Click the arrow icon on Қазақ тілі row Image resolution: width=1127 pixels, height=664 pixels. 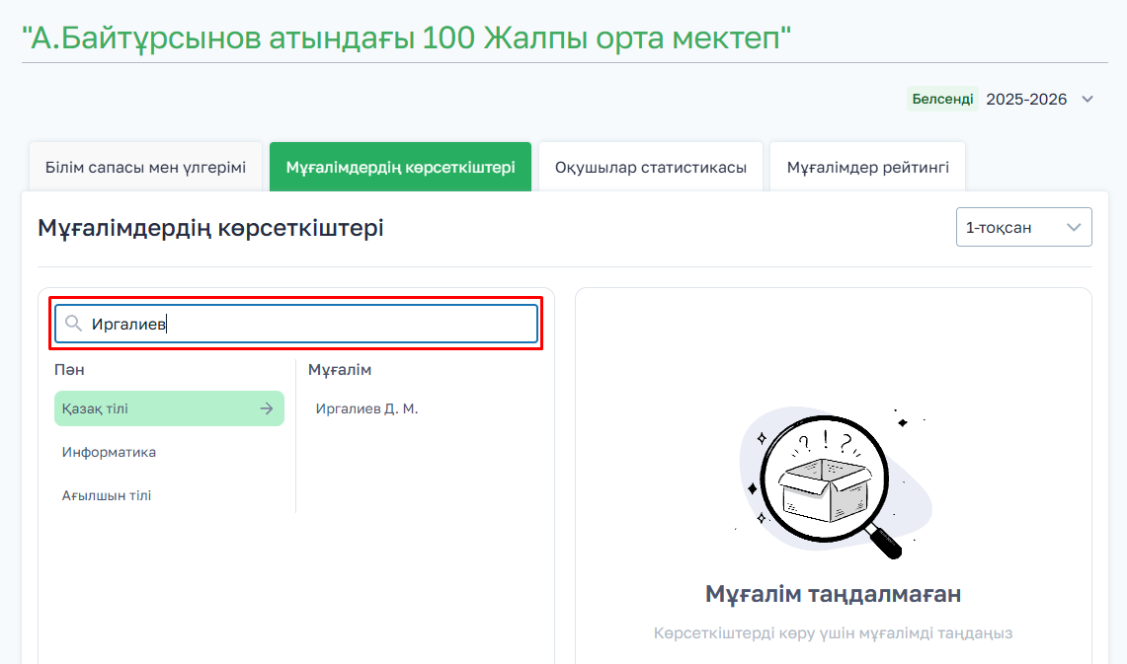266,408
